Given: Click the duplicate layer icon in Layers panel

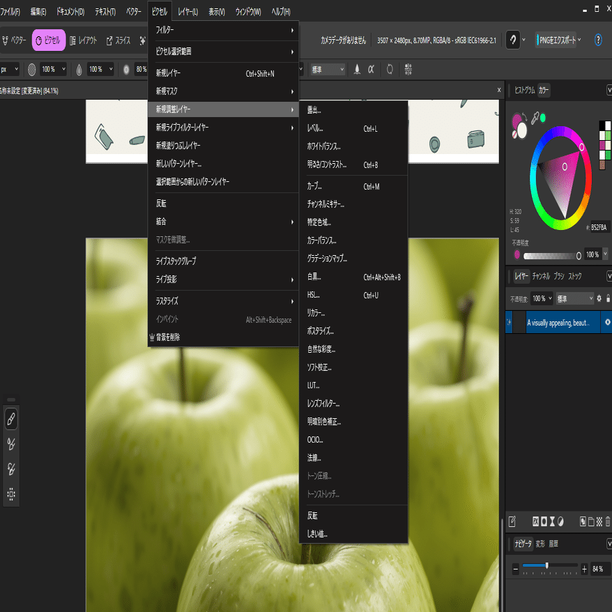Looking at the screenshot, I should pyautogui.click(x=583, y=521).
